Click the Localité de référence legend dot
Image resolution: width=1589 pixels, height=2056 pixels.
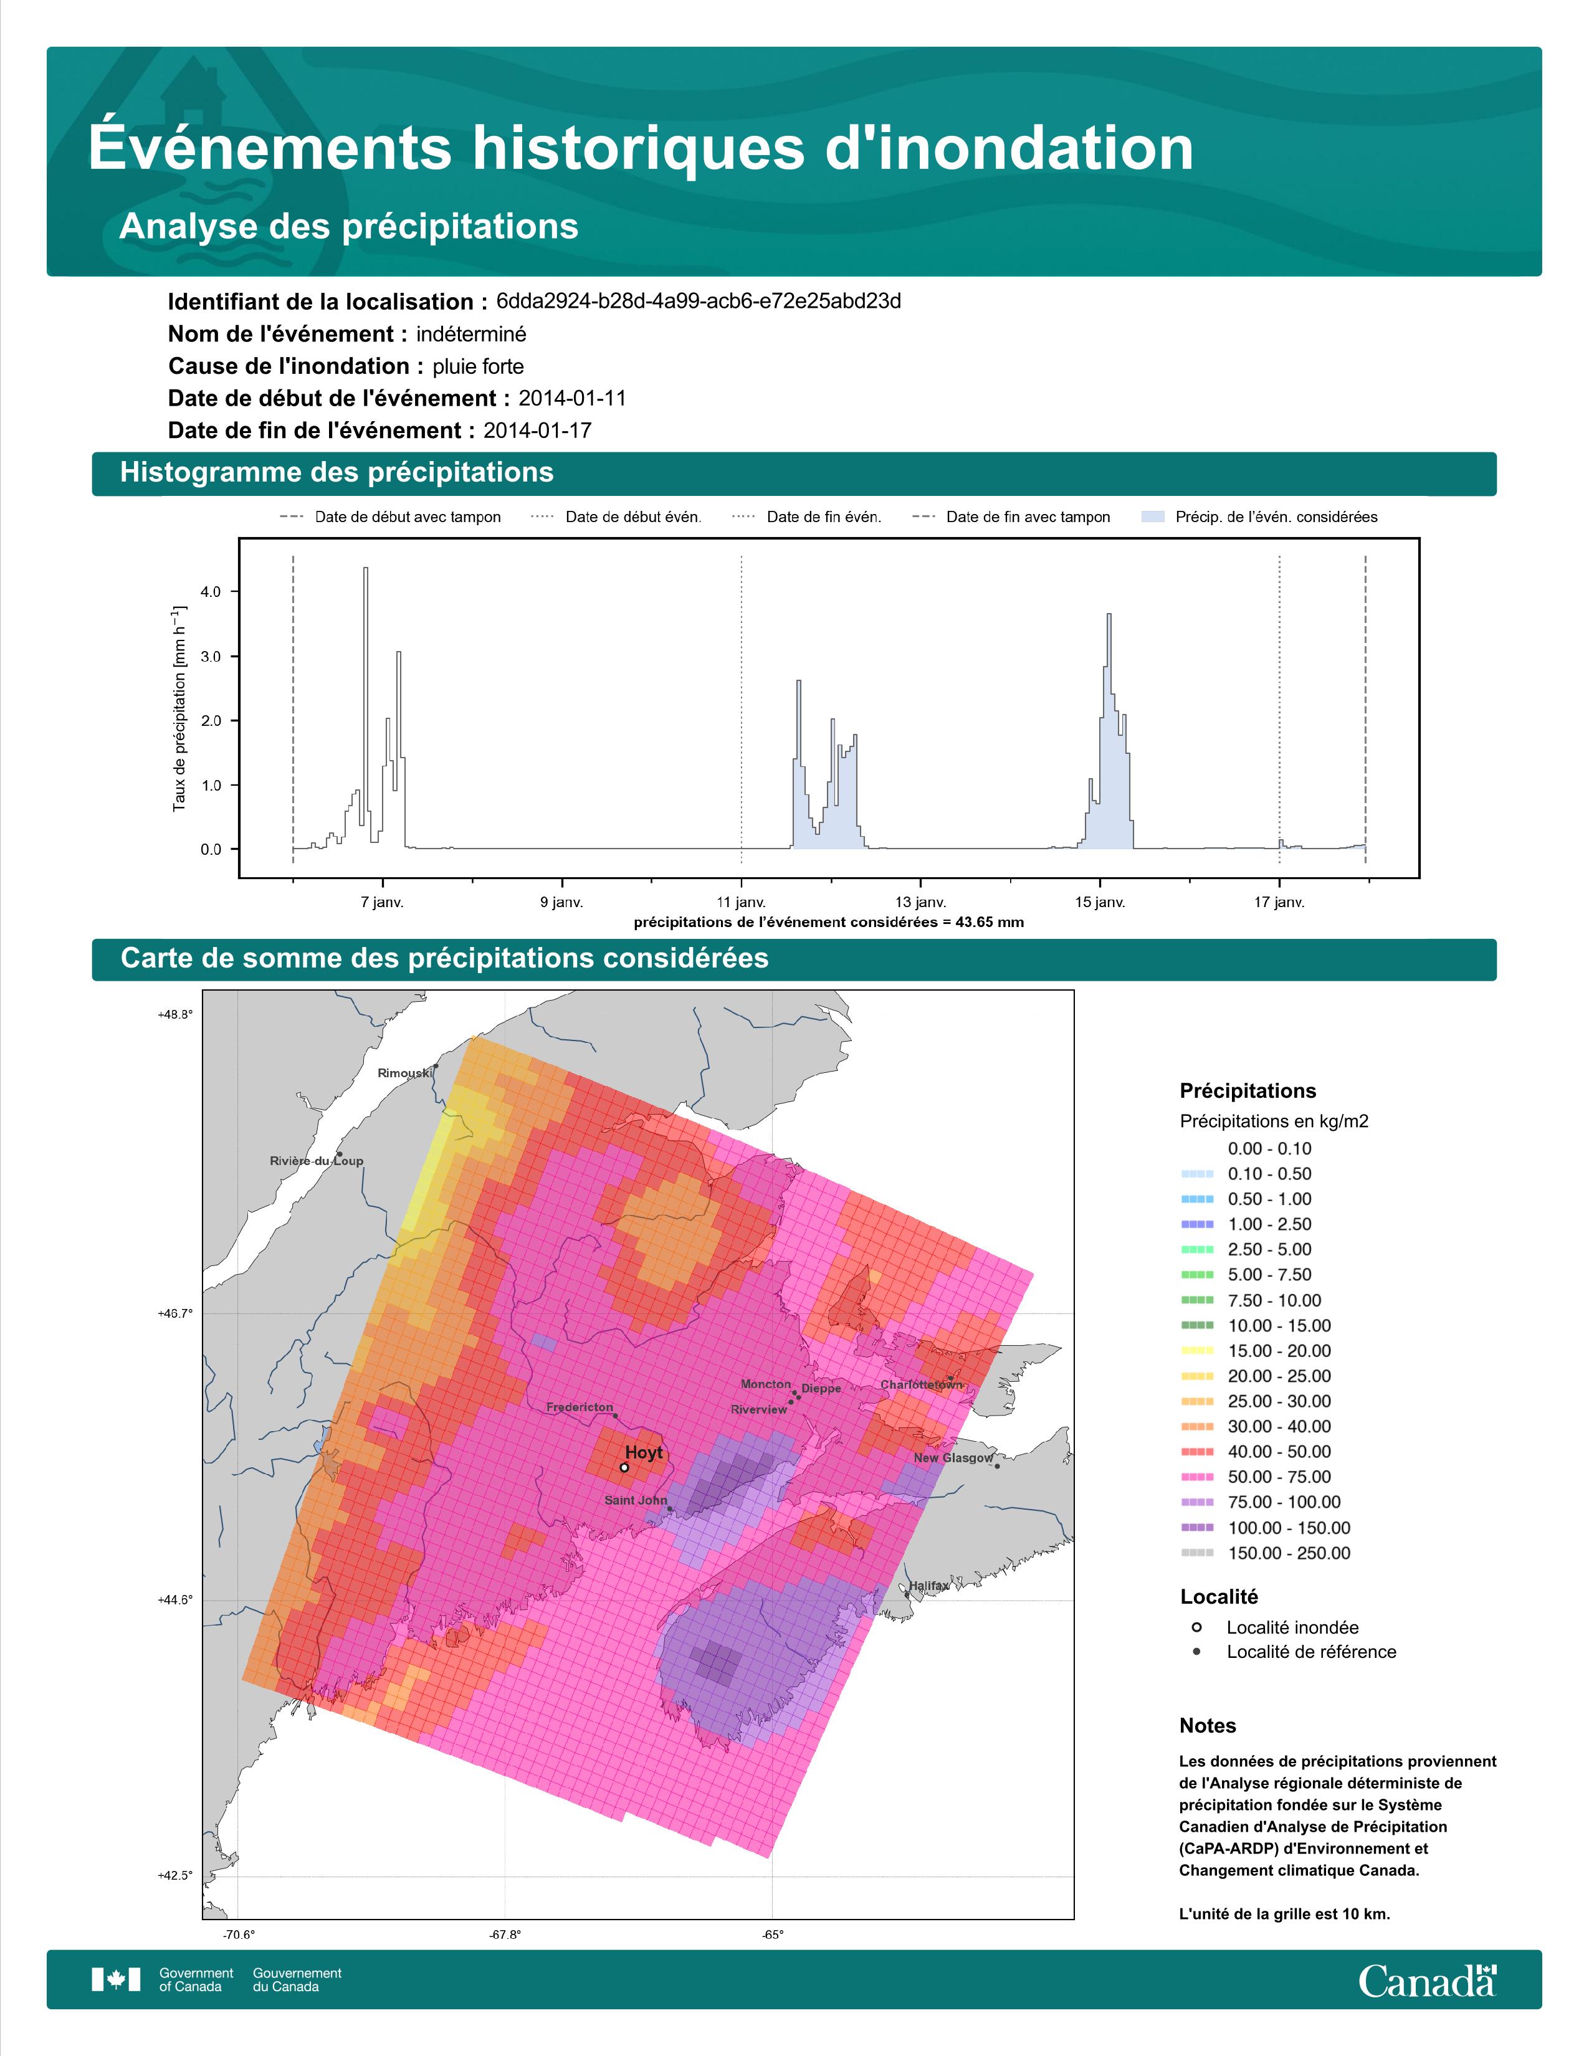(x=1196, y=1651)
